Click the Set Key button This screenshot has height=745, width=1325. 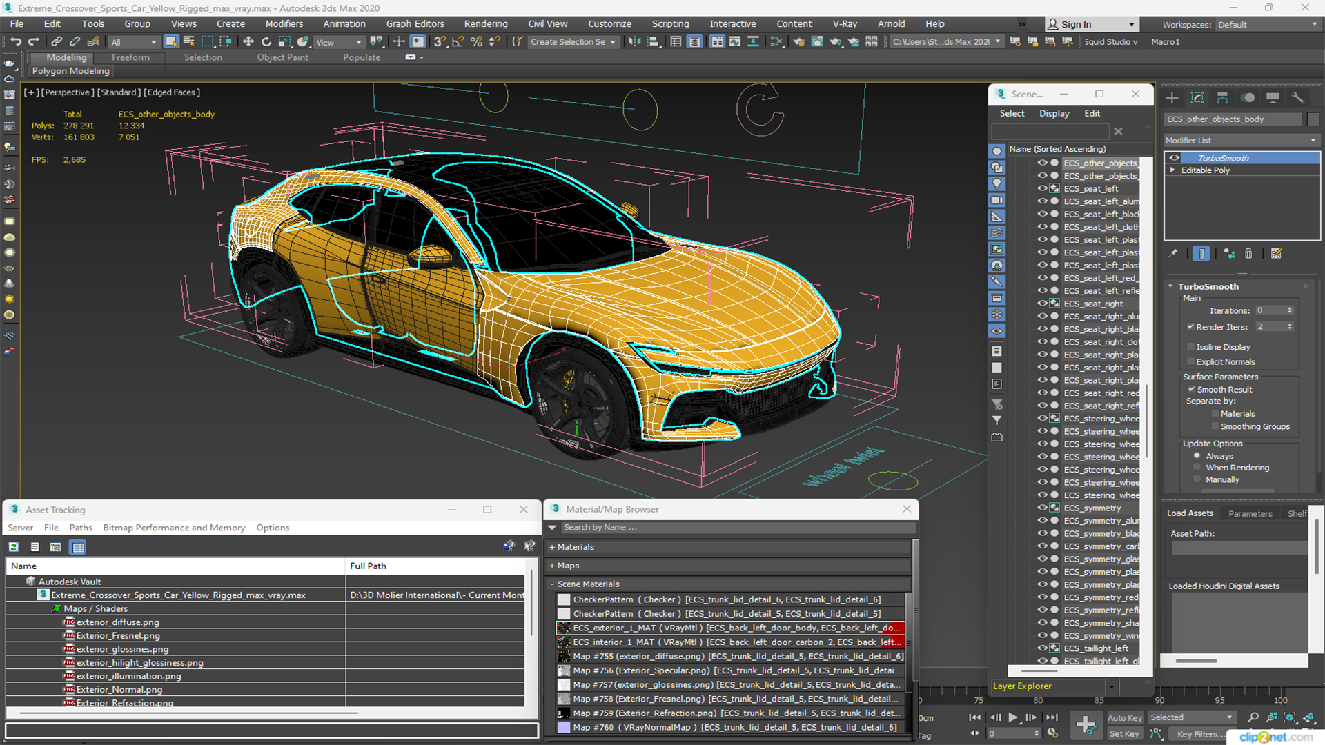[1124, 734]
